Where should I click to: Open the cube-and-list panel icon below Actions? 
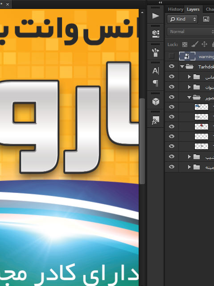tap(156, 34)
